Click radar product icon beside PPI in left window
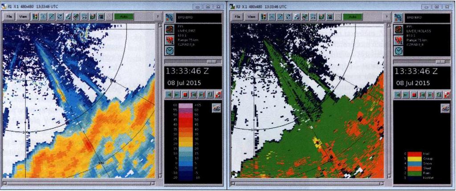Image resolution: width=456 pixels, height=191 pixels. coord(170,29)
